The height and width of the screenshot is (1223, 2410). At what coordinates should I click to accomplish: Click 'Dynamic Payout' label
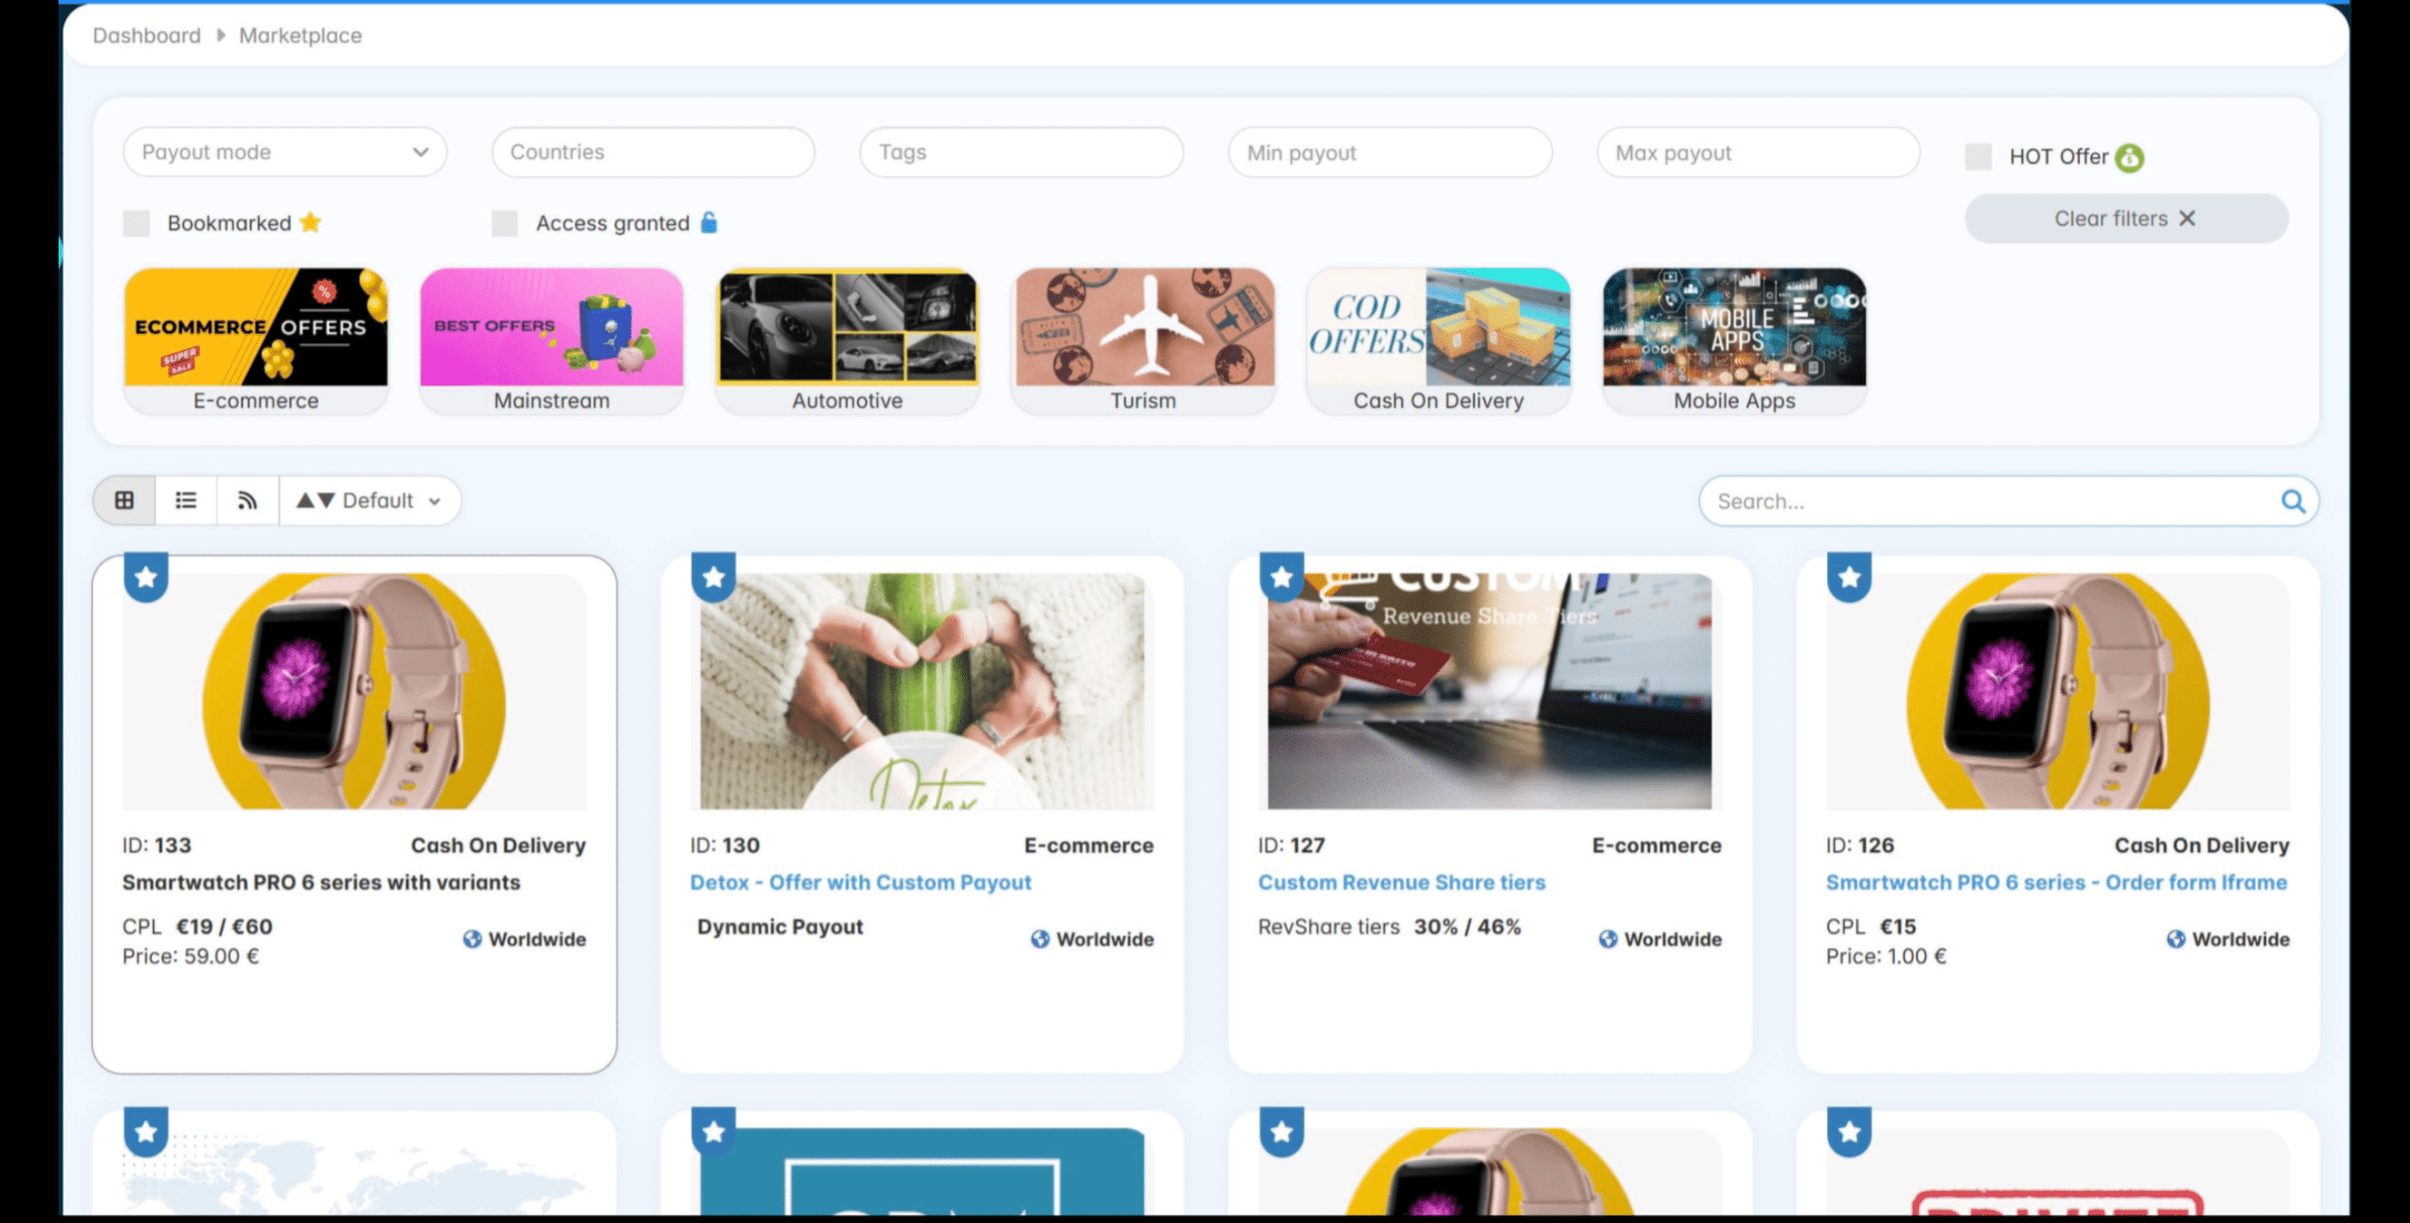(x=780, y=927)
